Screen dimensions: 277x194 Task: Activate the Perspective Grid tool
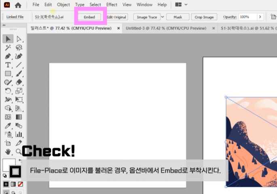click(x=19, y=108)
